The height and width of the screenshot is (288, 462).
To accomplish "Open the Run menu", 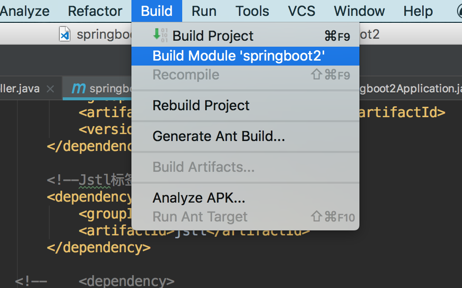I will [204, 11].
